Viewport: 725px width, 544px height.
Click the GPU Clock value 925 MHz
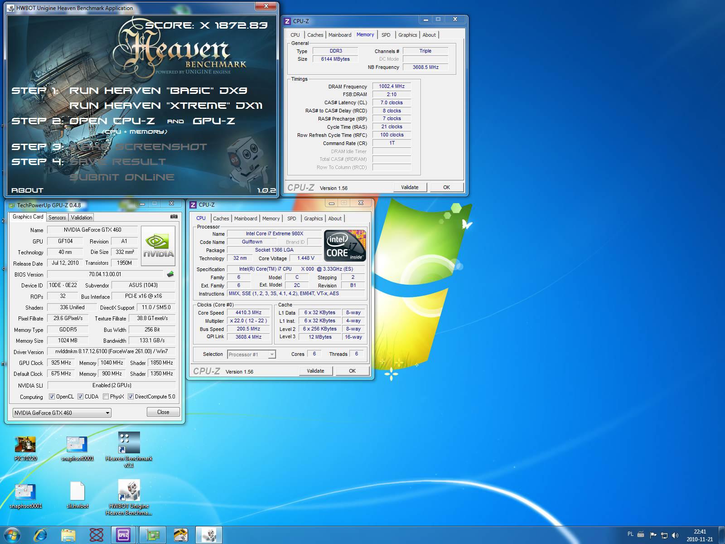[x=61, y=363]
